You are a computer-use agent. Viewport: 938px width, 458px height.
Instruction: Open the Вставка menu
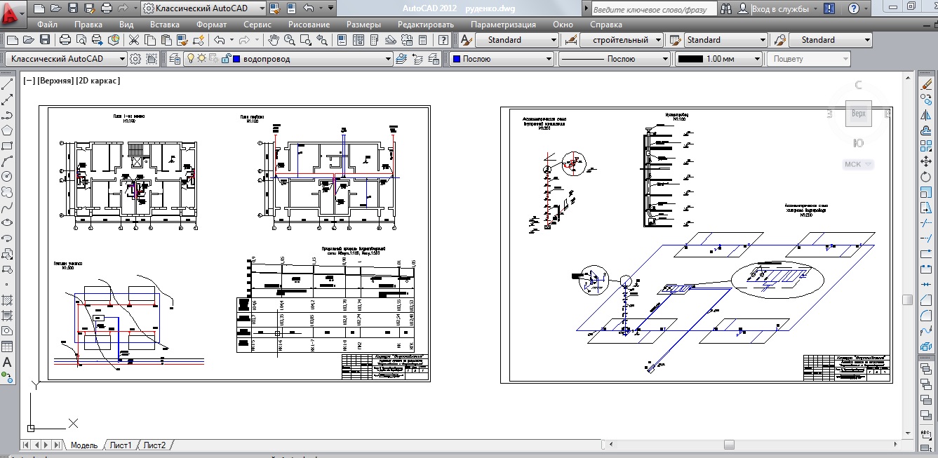[165, 25]
